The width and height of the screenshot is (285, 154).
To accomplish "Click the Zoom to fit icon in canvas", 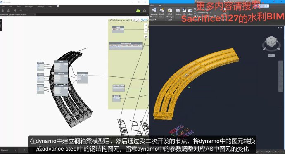I will pos(146,25).
